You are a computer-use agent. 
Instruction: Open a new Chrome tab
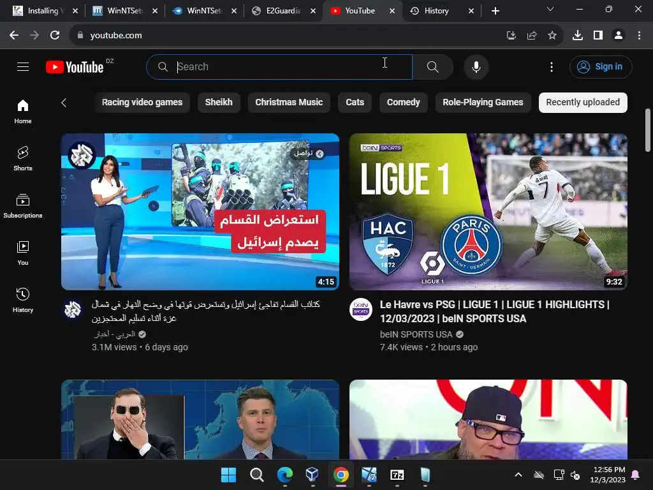click(x=495, y=11)
